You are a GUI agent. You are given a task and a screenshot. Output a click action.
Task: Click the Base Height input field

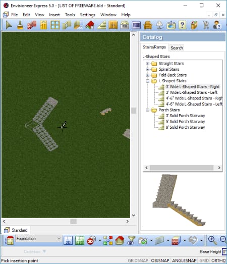click(x=224, y=251)
